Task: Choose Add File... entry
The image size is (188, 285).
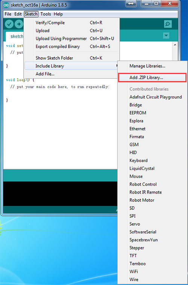Action: pyautogui.click(x=72, y=74)
